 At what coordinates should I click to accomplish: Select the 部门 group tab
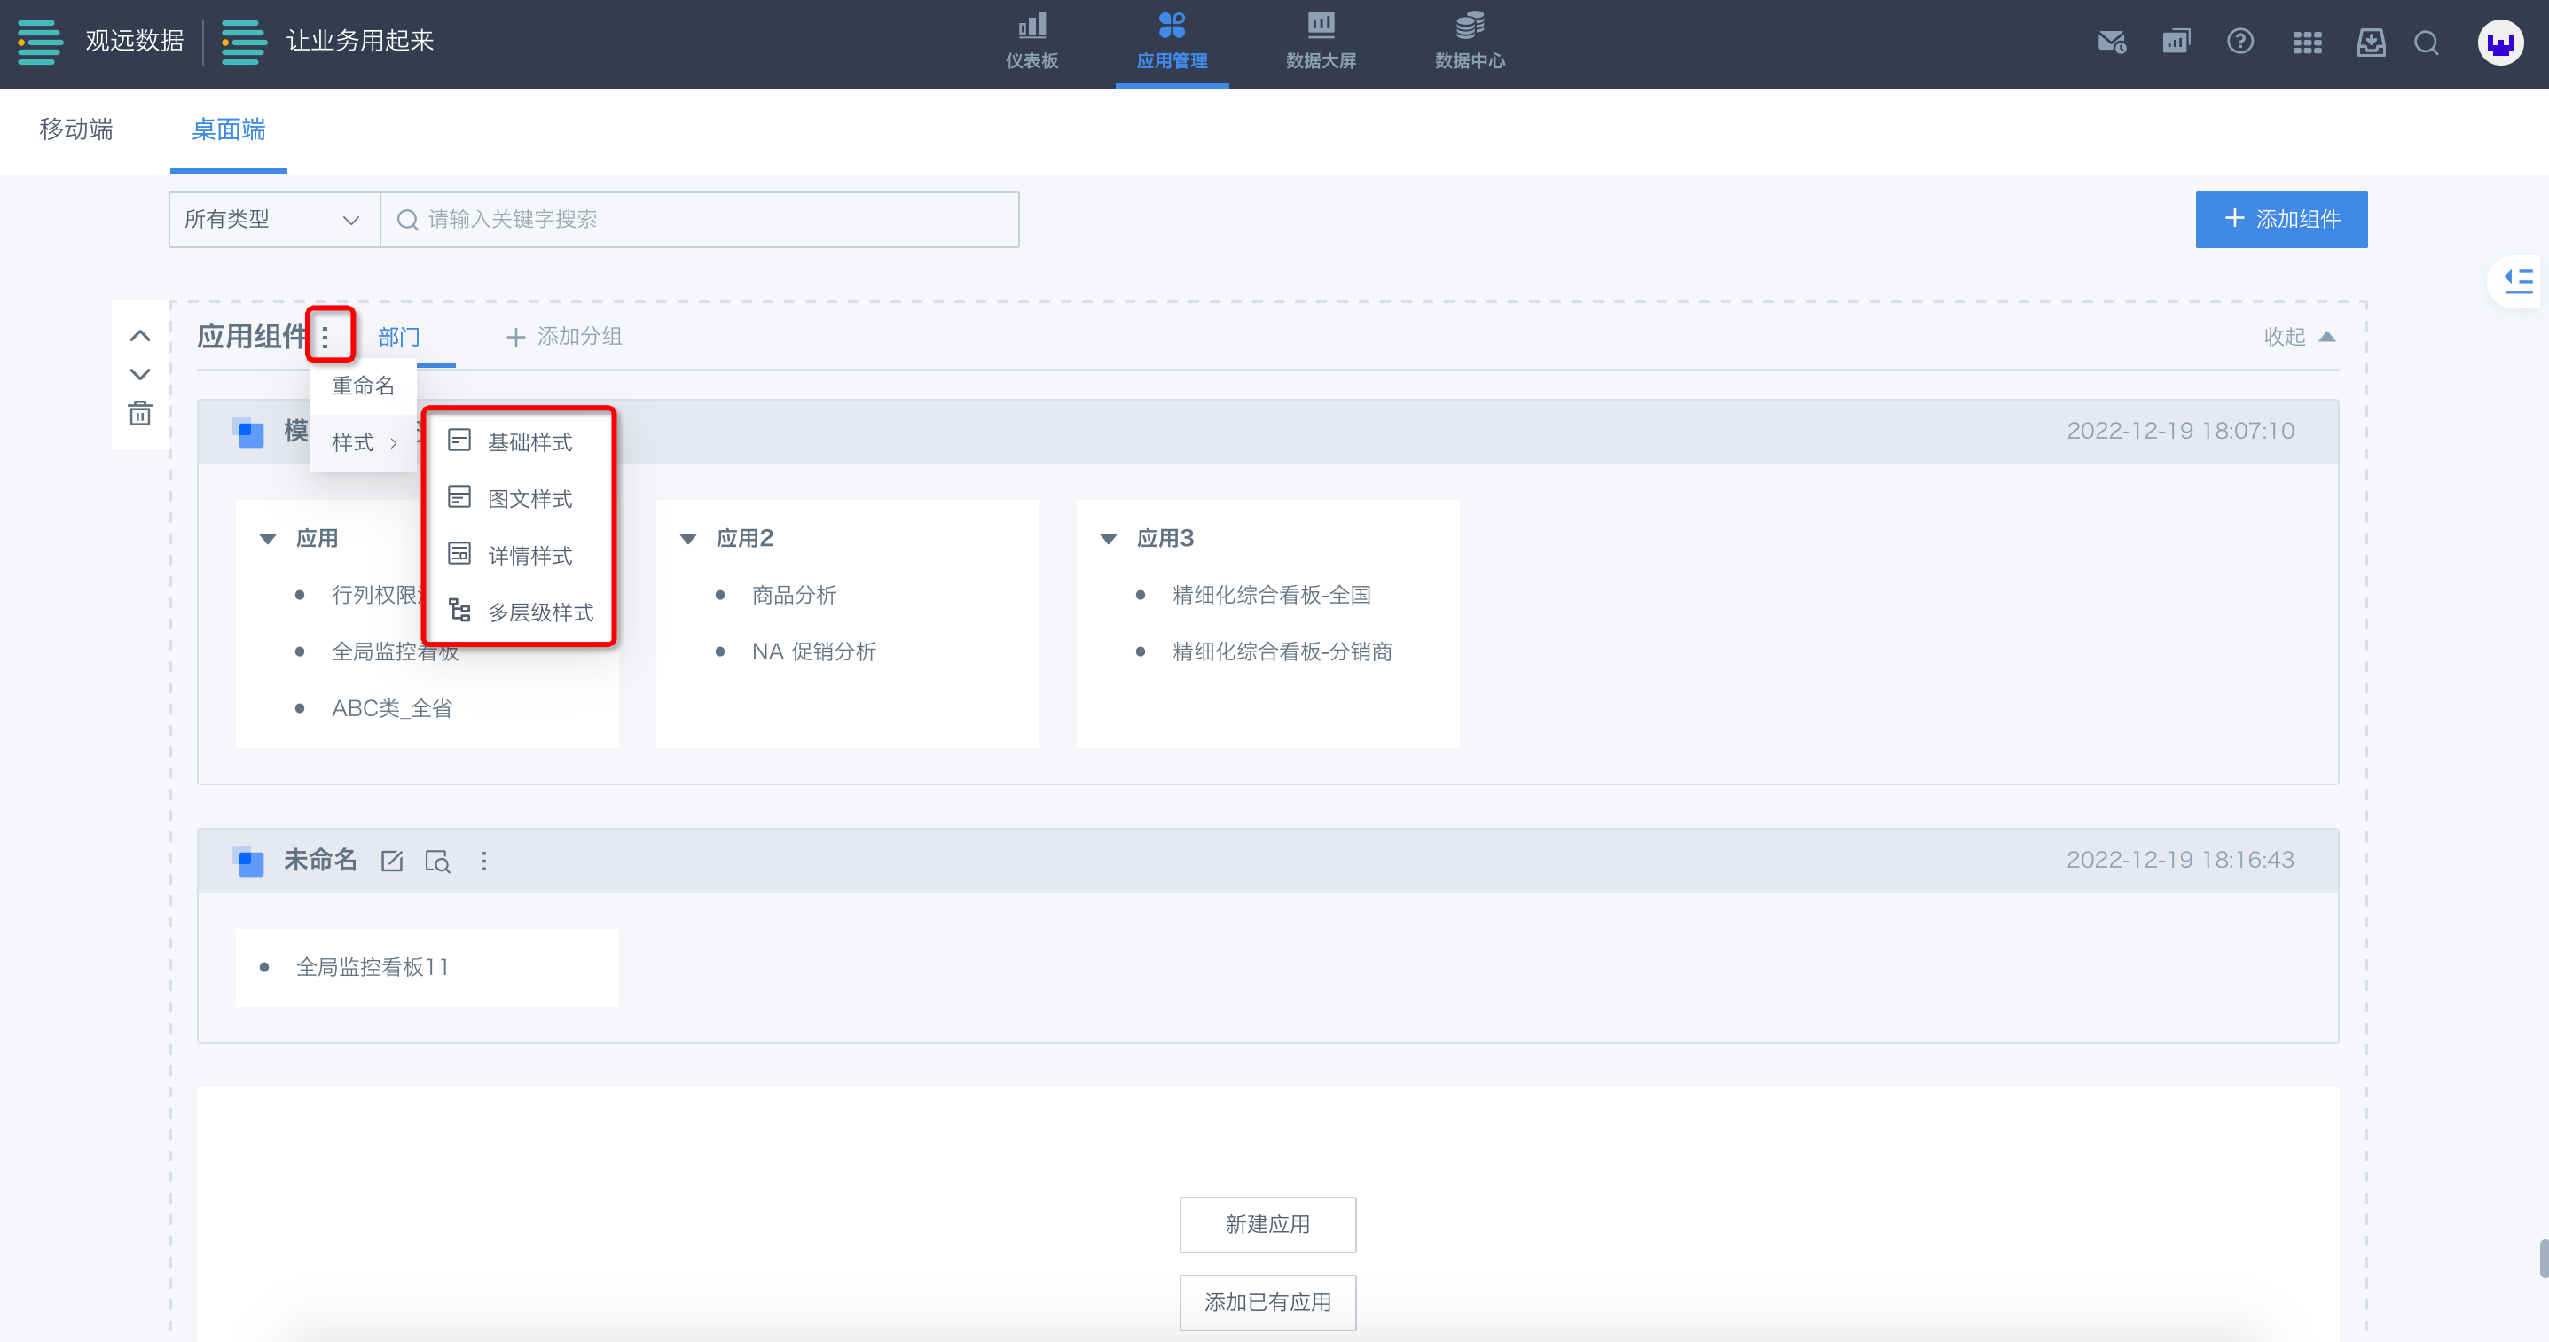399,337
